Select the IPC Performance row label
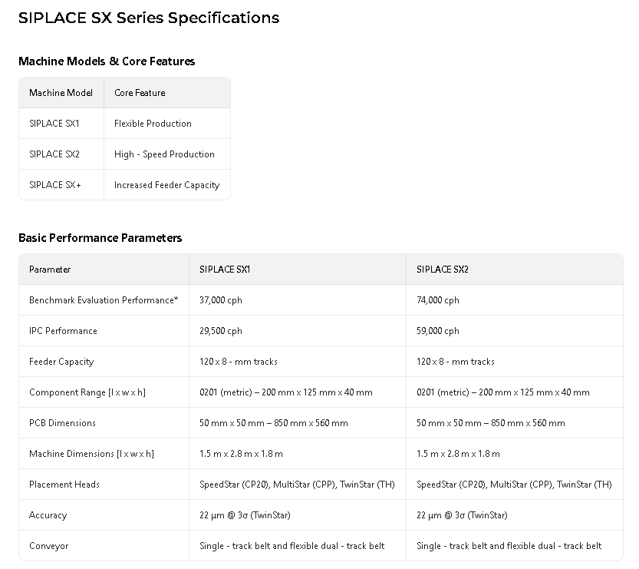This screenshot has width=639, height=569. coord(63,331)
